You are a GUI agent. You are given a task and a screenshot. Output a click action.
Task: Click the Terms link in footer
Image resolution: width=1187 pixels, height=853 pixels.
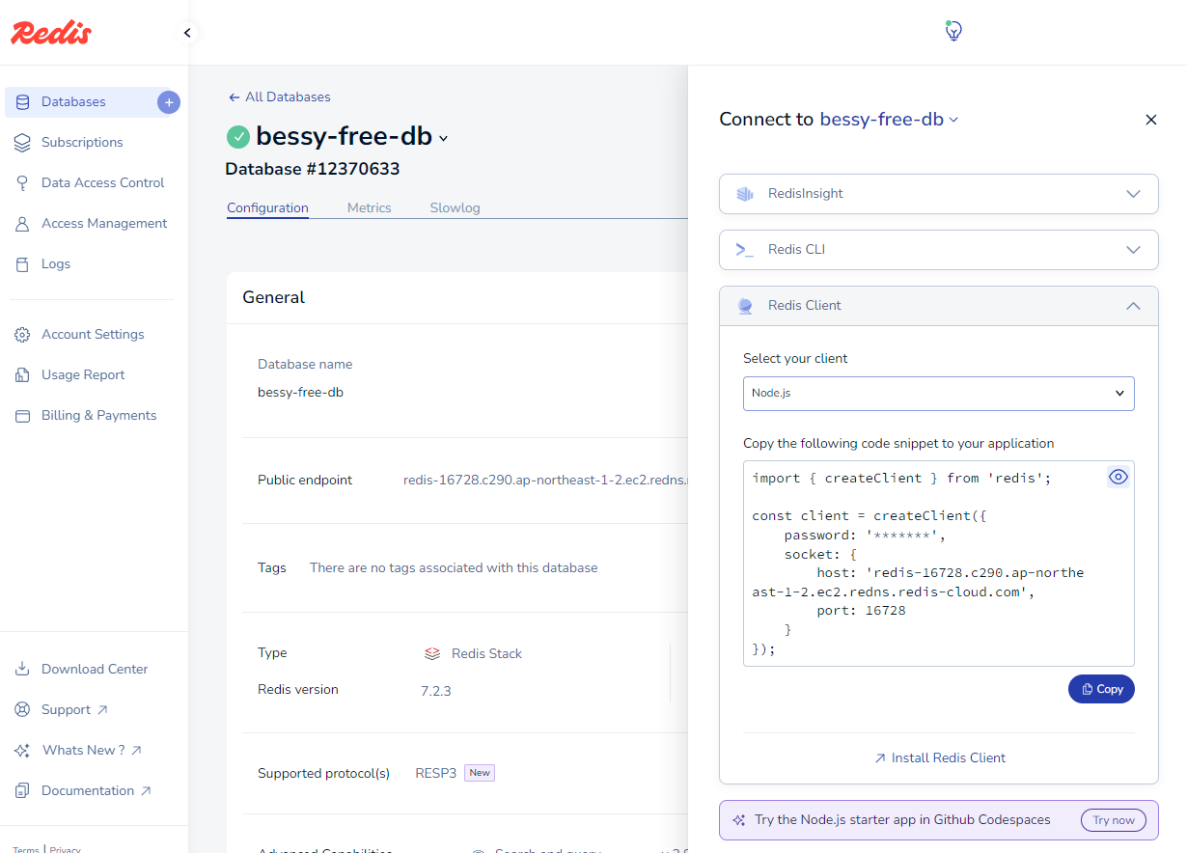26,849
